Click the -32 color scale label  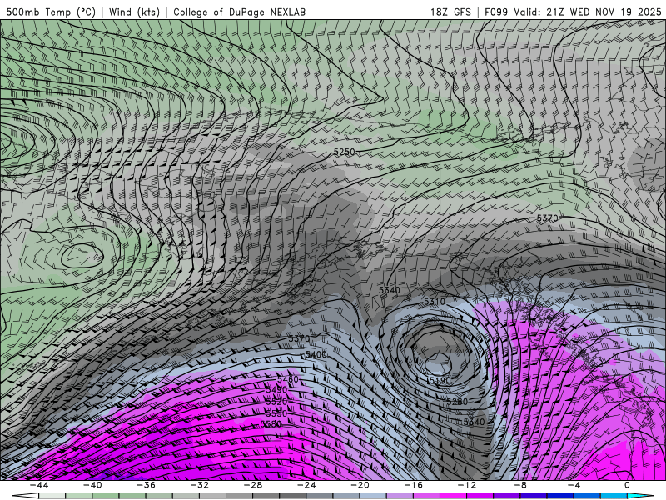pyautogui.click(x=200, y=485)
